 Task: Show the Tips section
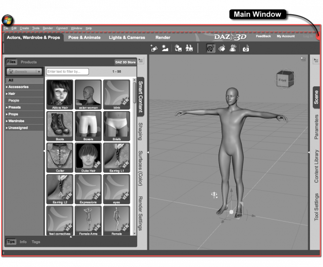pos(11,242)
